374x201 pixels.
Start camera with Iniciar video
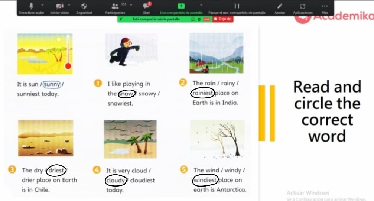(59, 8)
